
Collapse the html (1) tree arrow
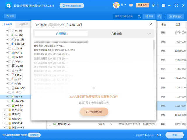click(7, 57)
